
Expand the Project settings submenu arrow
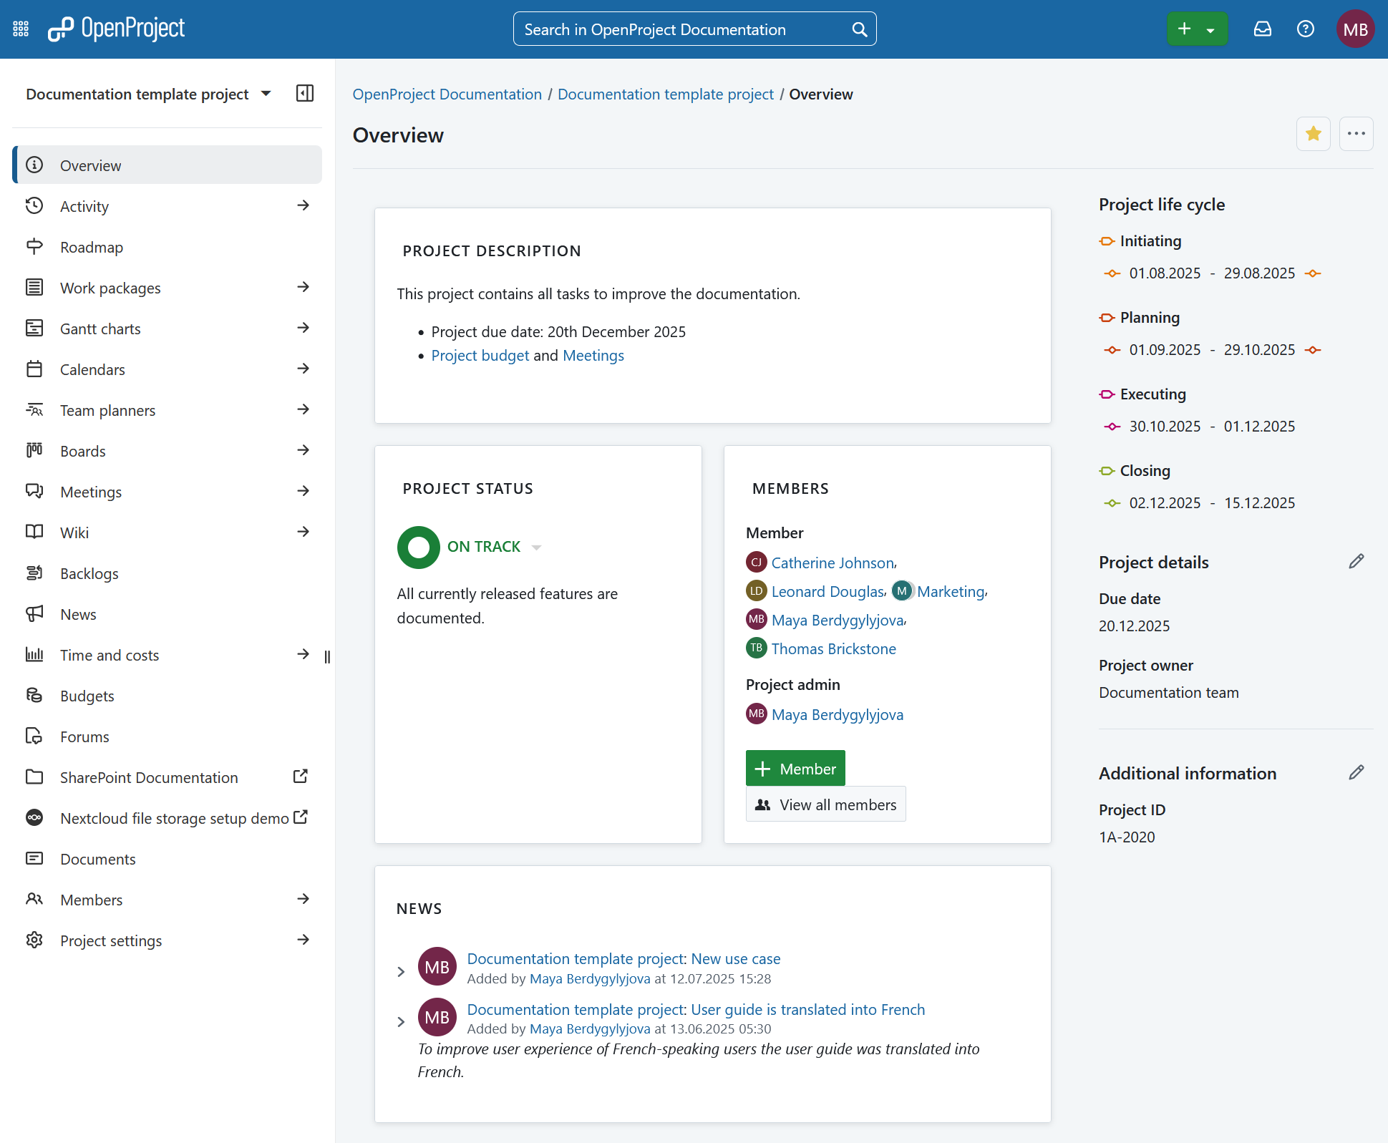point(304,940)
